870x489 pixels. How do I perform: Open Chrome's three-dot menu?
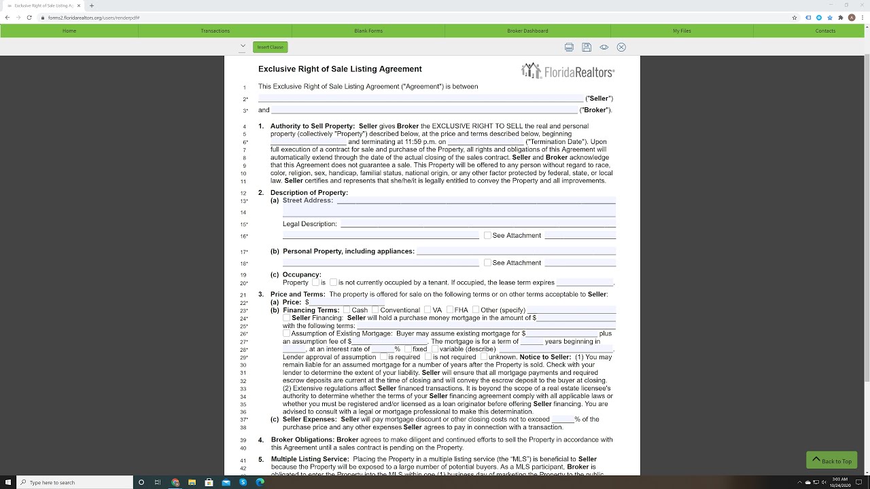(862, 18)
